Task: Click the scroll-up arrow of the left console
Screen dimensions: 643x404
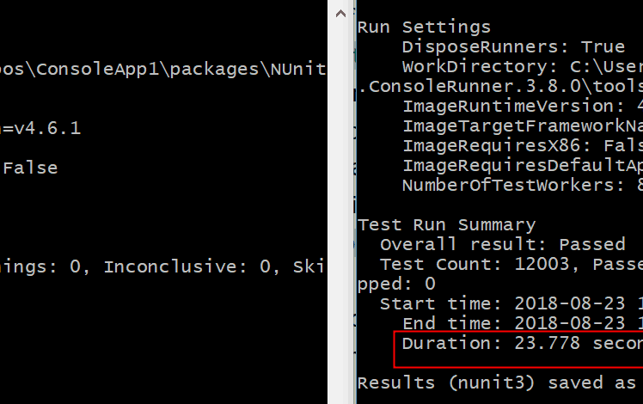Action: point(341,13)
